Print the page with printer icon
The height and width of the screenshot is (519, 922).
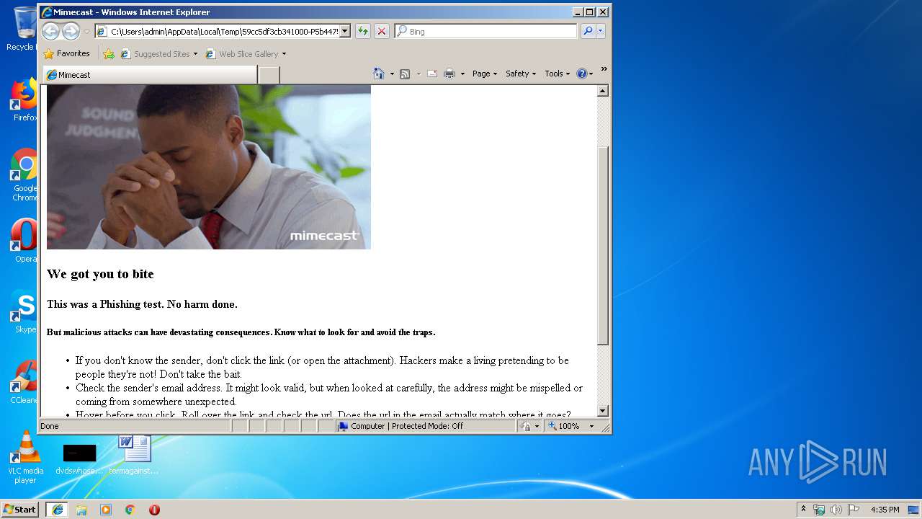(x=449, y=74)
